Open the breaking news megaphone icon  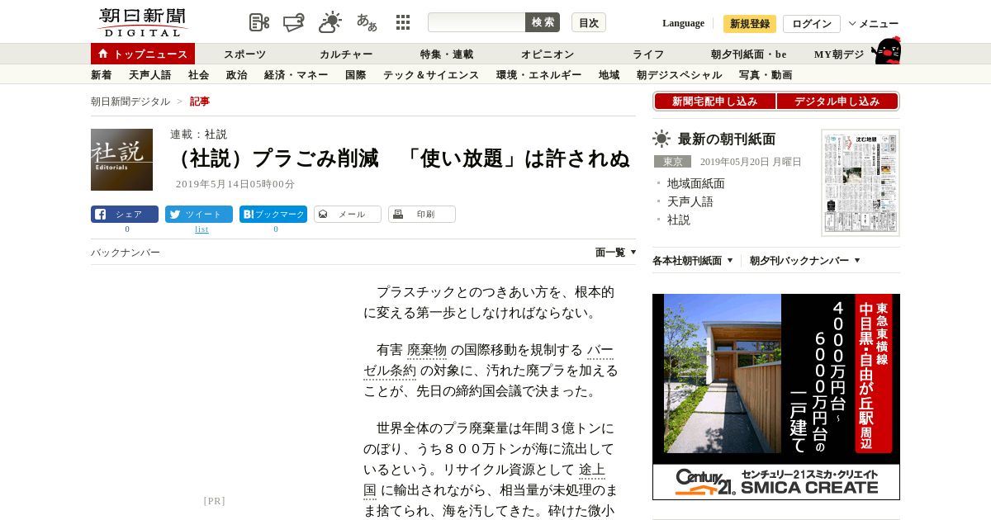click(294, 22)
